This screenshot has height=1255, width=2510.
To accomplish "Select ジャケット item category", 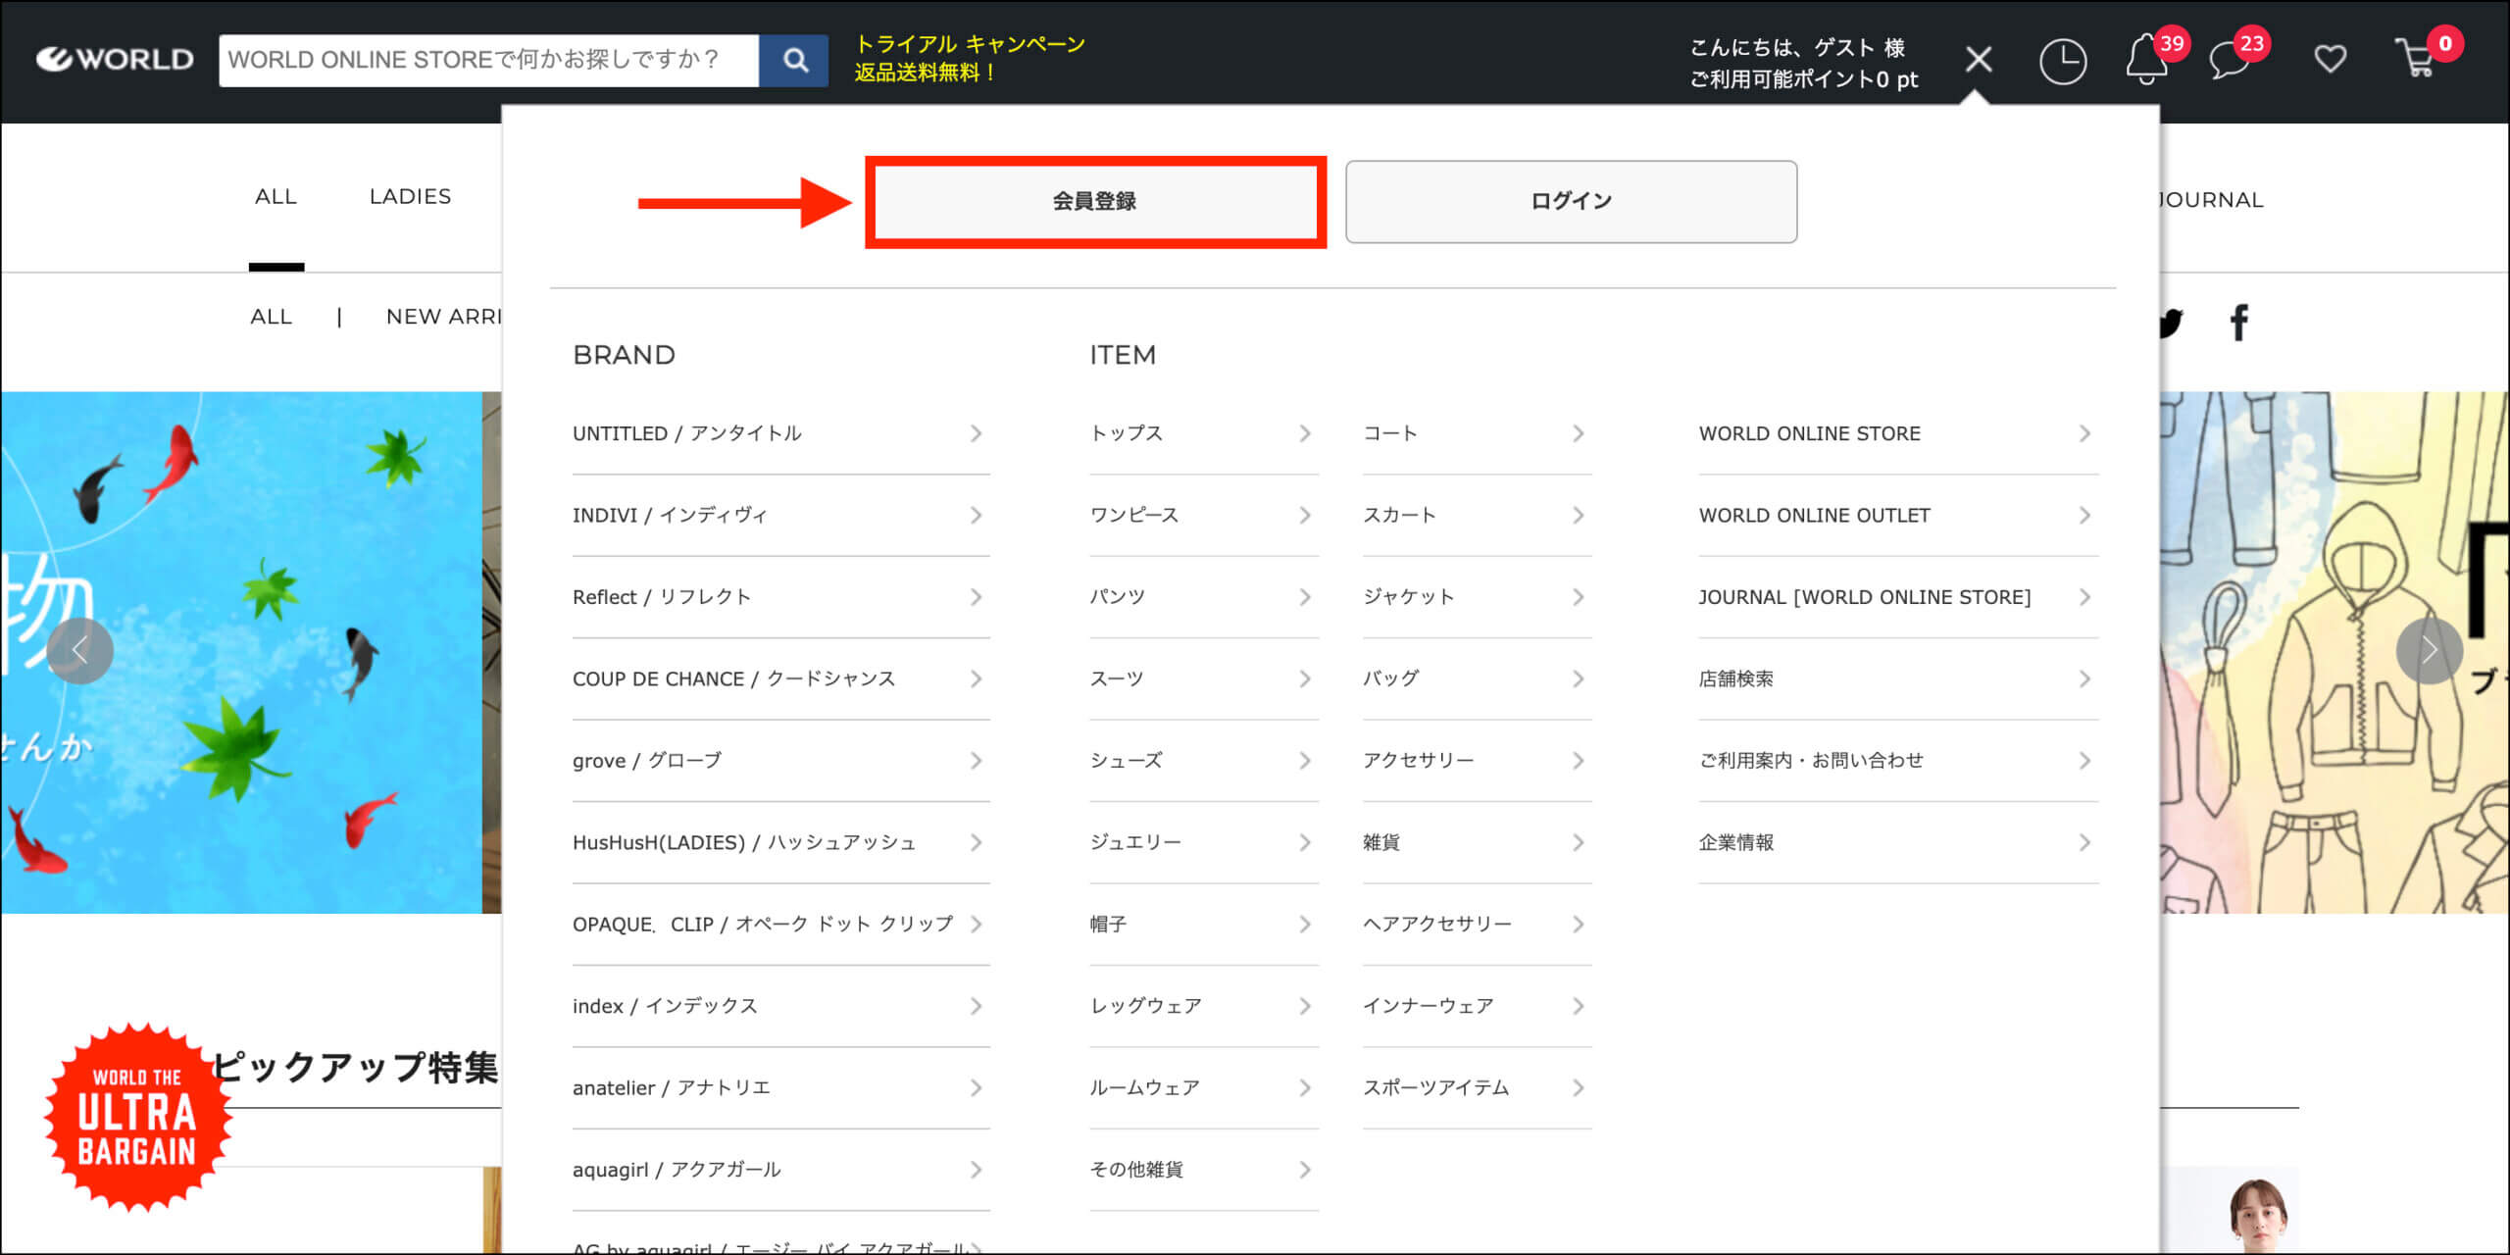I will click(1477, 597).
